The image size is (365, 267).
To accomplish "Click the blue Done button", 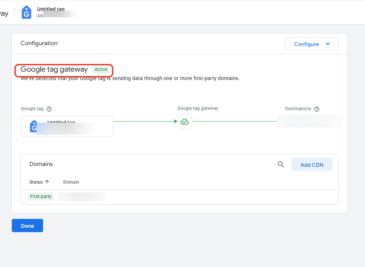I will point(28,225).
